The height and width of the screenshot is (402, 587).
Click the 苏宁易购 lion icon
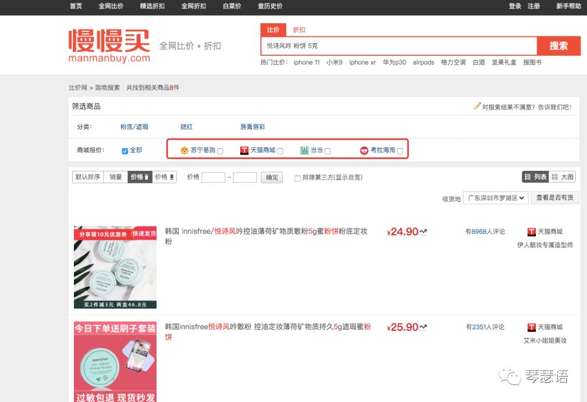(185, 150)
